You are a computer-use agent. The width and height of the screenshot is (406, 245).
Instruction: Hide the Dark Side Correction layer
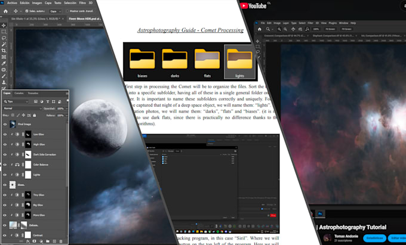point(5,154)
